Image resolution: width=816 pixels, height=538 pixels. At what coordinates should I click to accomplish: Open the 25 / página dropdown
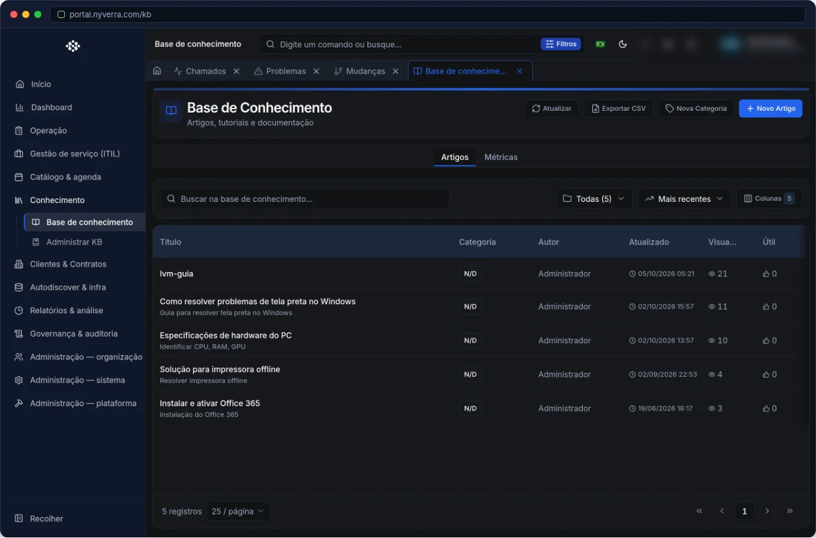(x=238, y=512)
